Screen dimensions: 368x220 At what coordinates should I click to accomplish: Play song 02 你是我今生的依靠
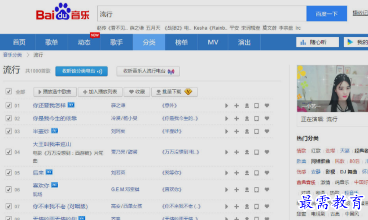click(x=226, y=118)
